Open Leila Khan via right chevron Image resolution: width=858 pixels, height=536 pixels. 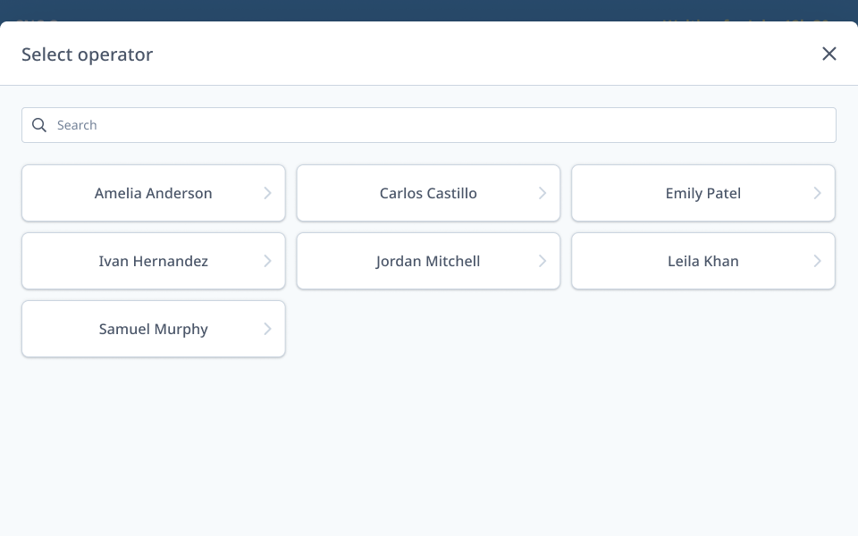click(x=817, y=261)
